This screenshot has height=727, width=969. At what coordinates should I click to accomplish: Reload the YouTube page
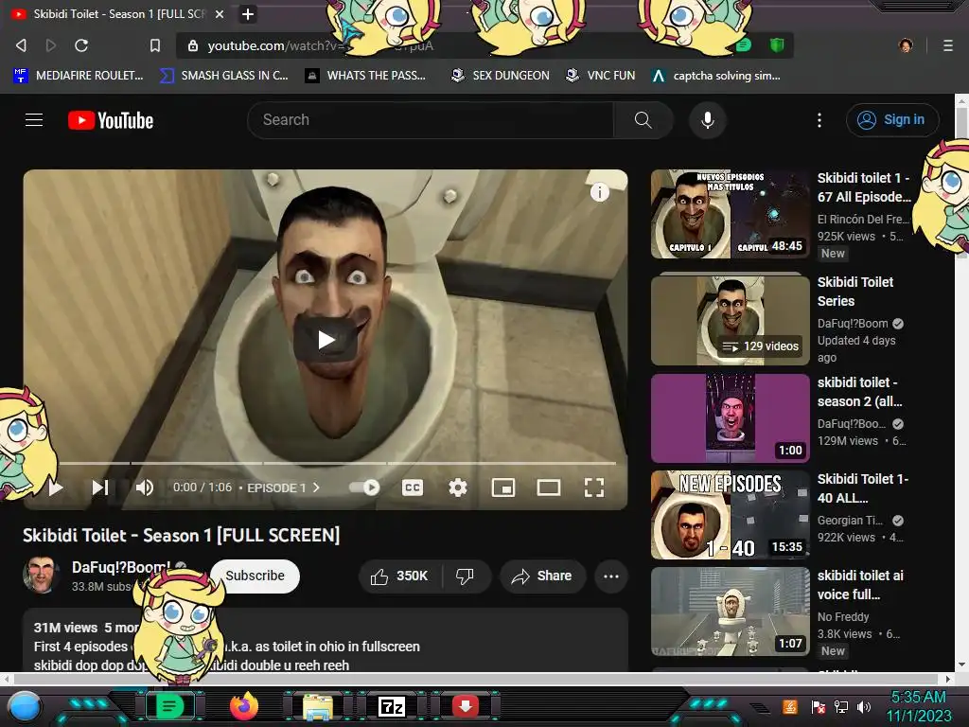coord(81,45)
